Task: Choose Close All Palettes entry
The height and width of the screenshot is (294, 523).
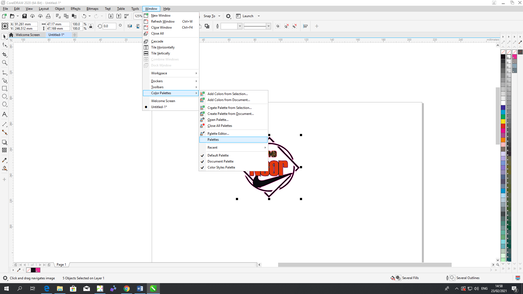Action: click(x=233, y=126)
